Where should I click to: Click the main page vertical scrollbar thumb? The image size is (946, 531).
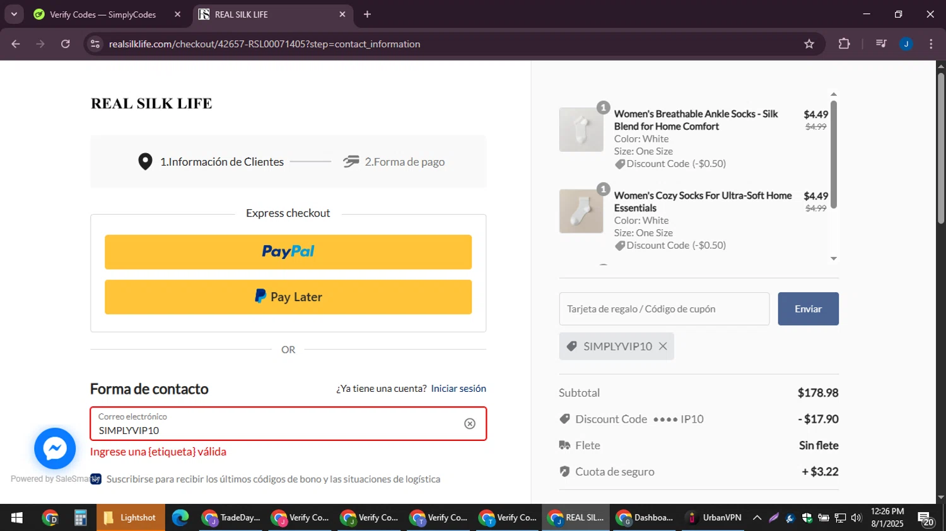coord(941,148)
